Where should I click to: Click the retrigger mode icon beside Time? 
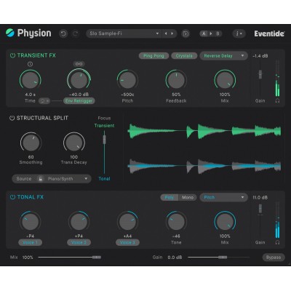point(44,100)
